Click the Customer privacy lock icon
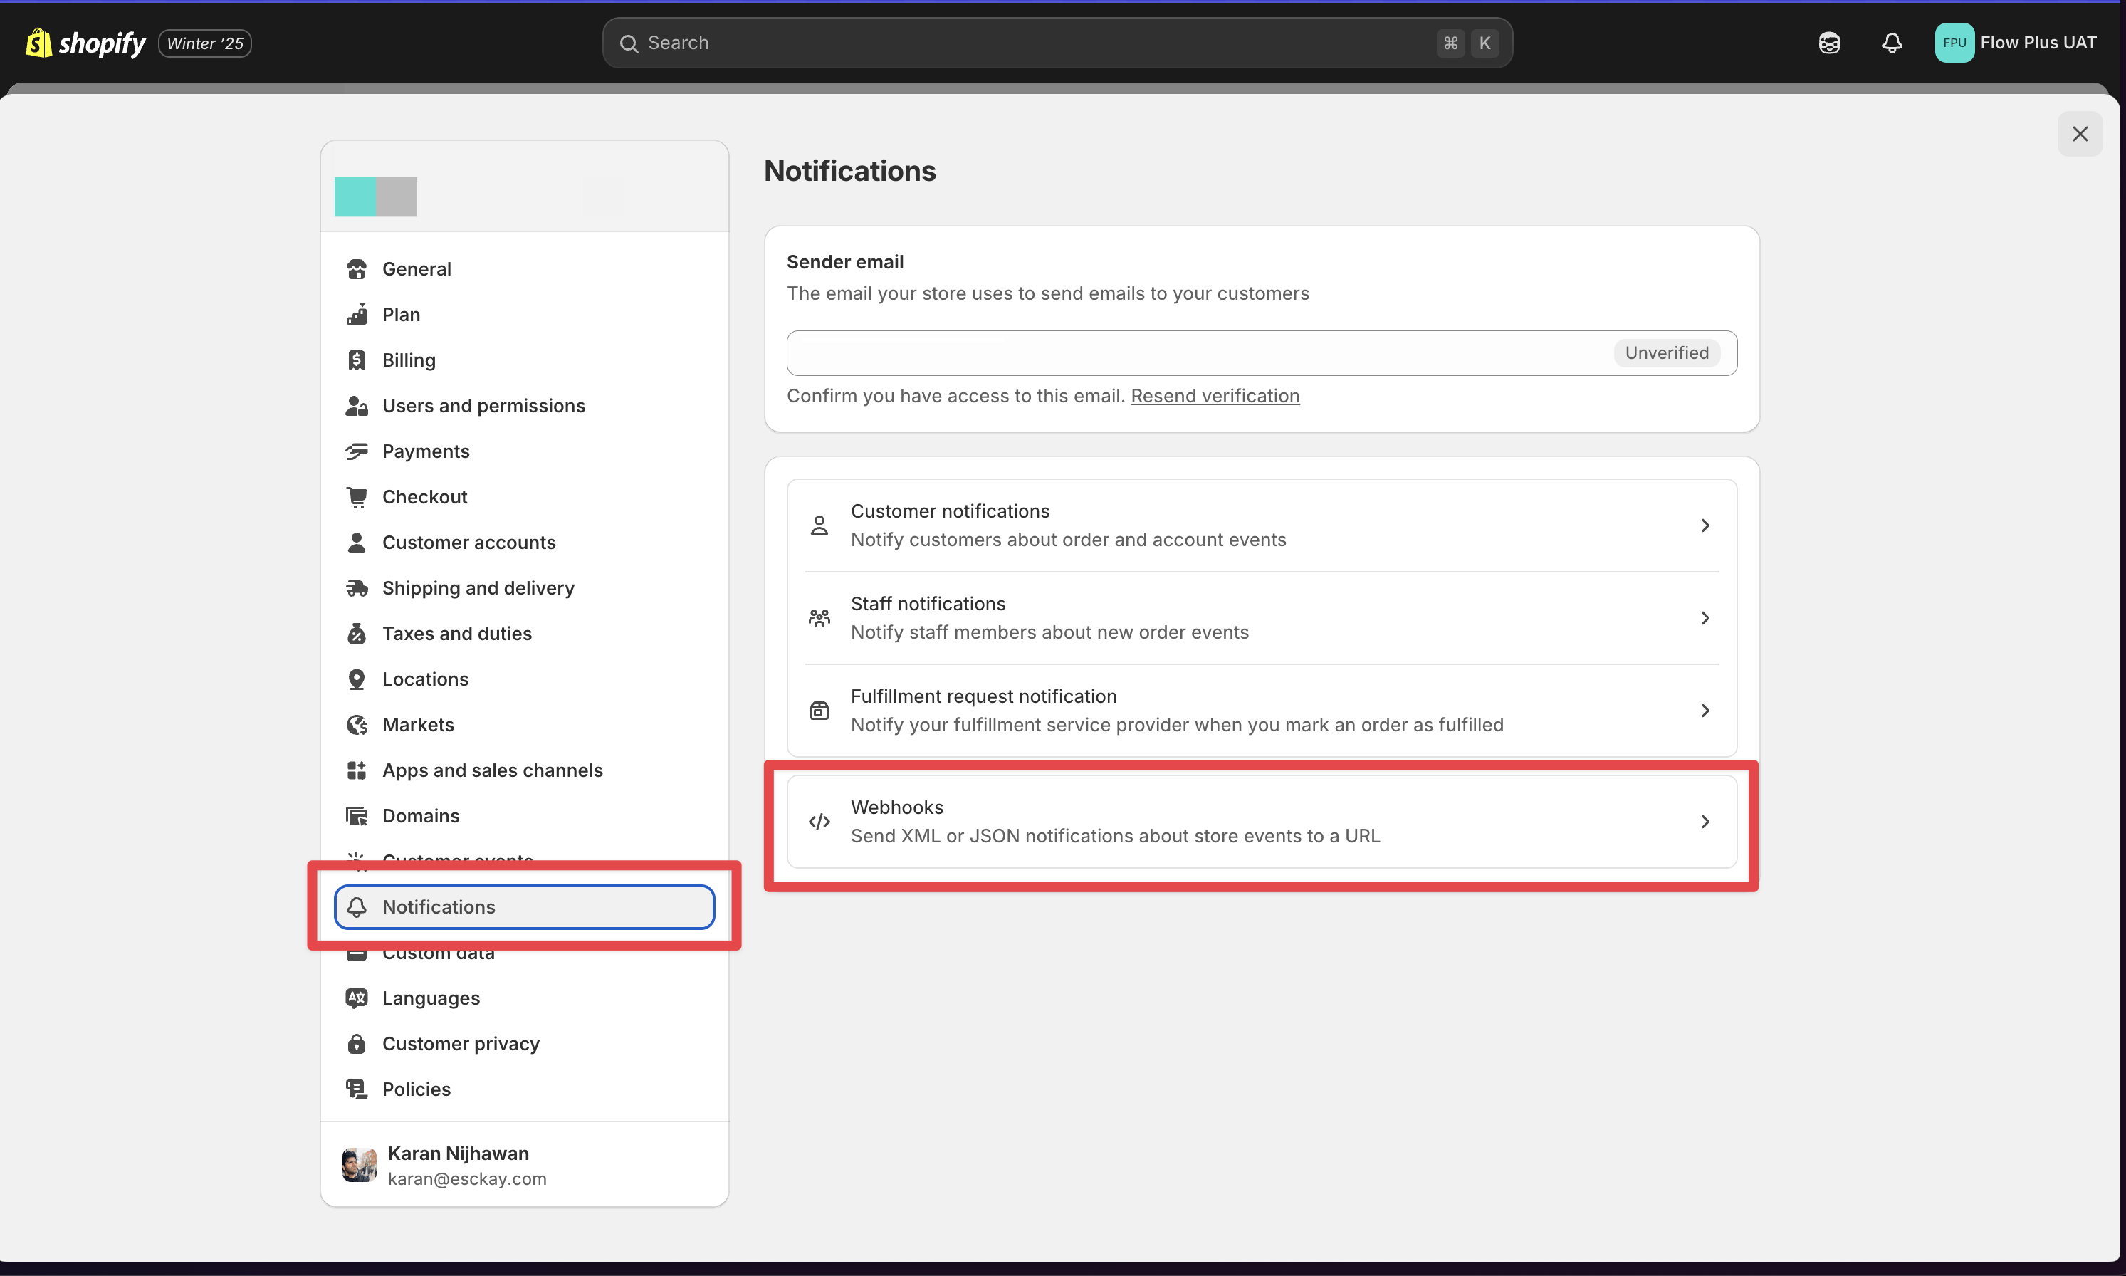The width and height of the screenshot is (2126, 1276). 356,1044
